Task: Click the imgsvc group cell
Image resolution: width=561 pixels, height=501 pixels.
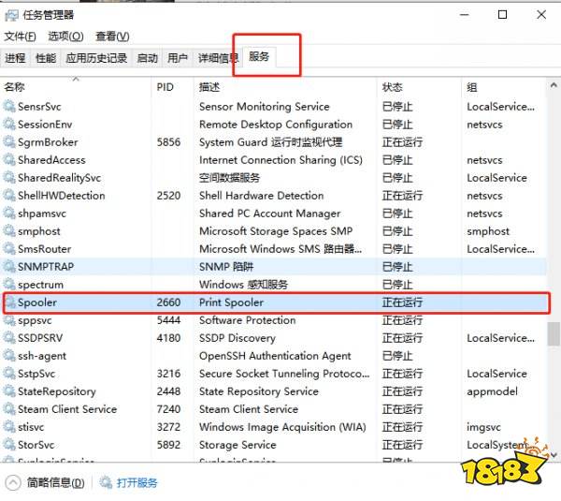Action: 483,427
